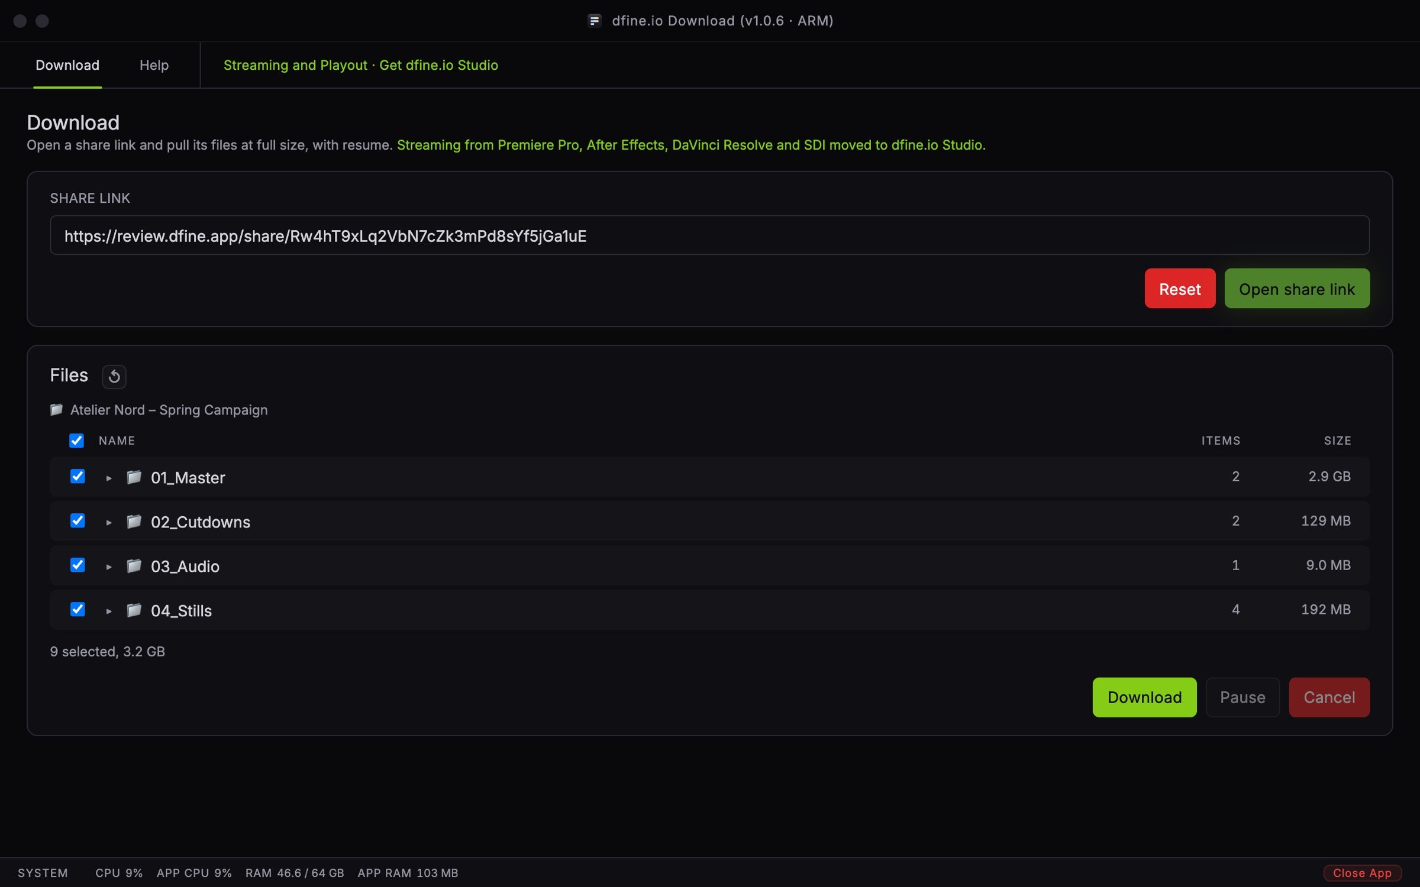Click the Atelier Nord project folder icon
Viewport: 1420px width, 887px height.
(x=57, y=409)
